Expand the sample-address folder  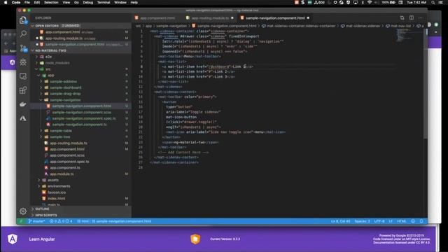coord(41,81)
